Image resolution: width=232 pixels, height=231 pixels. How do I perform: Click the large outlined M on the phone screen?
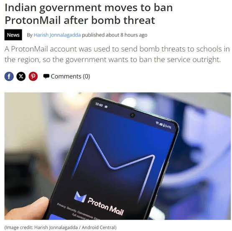[113, 163]
